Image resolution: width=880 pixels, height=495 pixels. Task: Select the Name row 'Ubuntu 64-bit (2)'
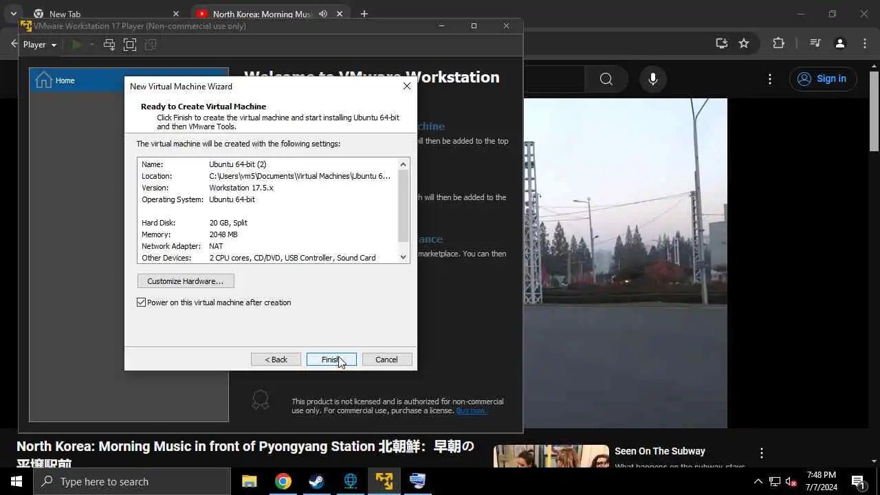pos(267,164)
